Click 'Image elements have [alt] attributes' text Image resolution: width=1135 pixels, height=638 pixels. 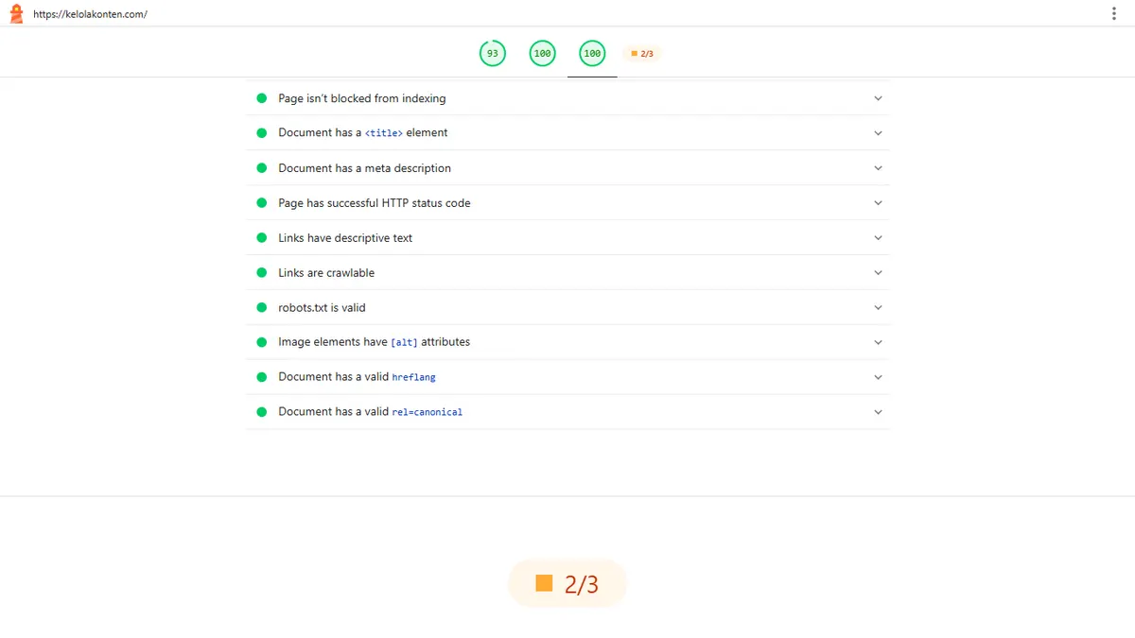pyautogui.click(x=375, y=342)
